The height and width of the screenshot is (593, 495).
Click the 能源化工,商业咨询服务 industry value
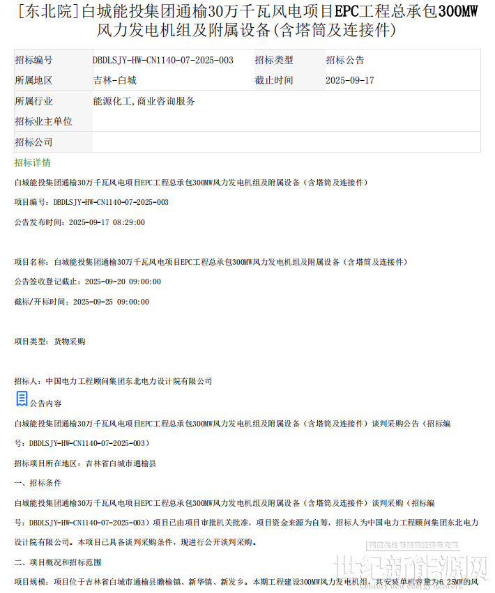(144, 101)
